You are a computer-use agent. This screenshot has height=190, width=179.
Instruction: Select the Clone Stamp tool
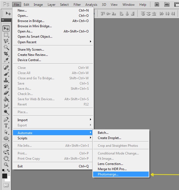6,80
